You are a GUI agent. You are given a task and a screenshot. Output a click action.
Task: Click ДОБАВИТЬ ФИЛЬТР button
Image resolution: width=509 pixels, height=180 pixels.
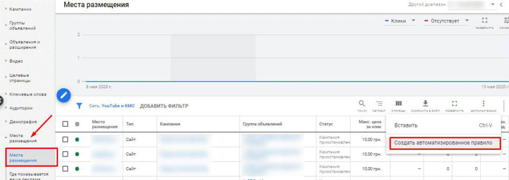pyautogui.click(x=164, y=106)
